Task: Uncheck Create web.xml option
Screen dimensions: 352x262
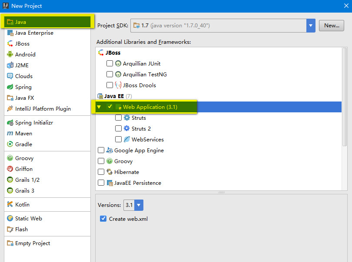Action: point(103,219)
